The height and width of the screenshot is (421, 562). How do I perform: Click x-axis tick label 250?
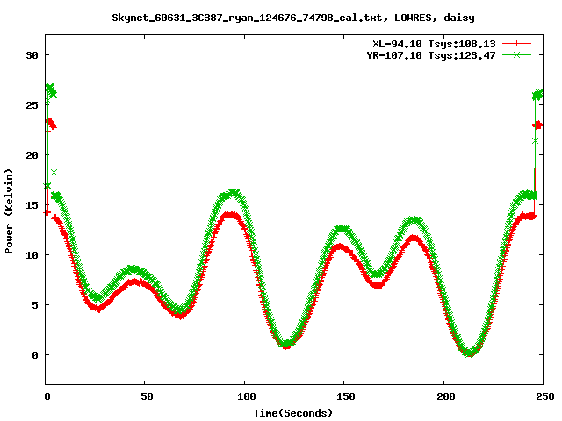tap(545, 396)
